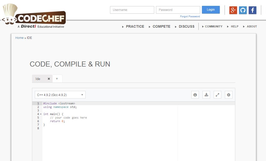Screen dimensions: 266x161
Task: Select the Ide tab
Action: pos(38,79)
